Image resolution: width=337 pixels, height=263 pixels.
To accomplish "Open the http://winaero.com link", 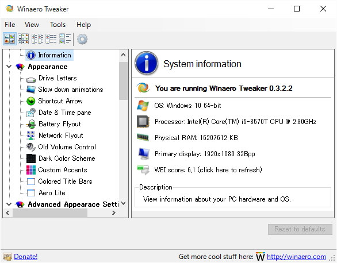I will coord(296,257).
